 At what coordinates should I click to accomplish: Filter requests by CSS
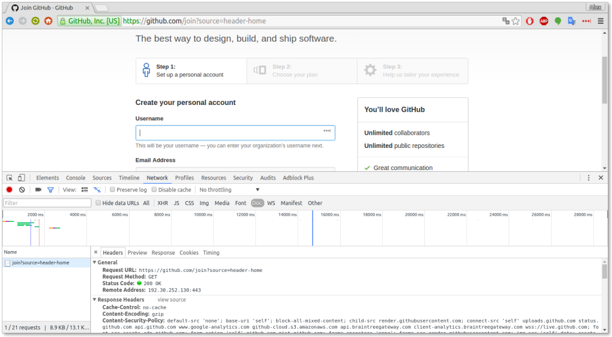coord(189,203)
